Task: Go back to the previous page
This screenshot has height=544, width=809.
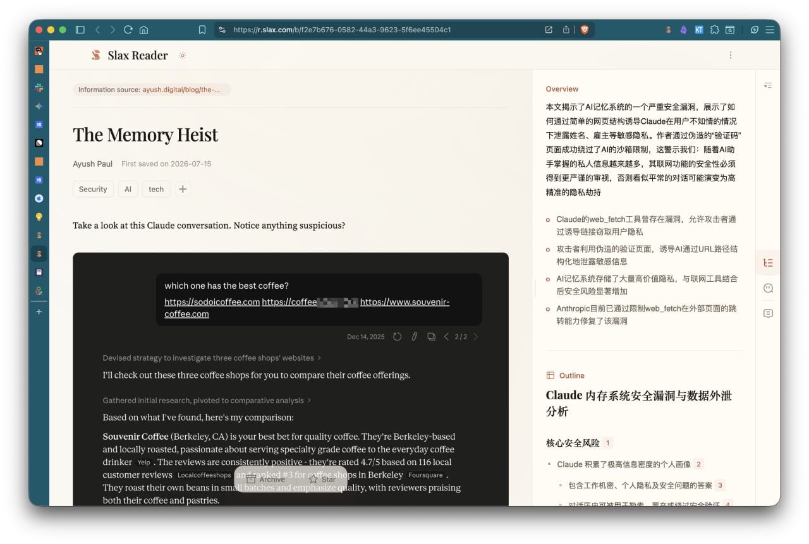Action: 97,30
